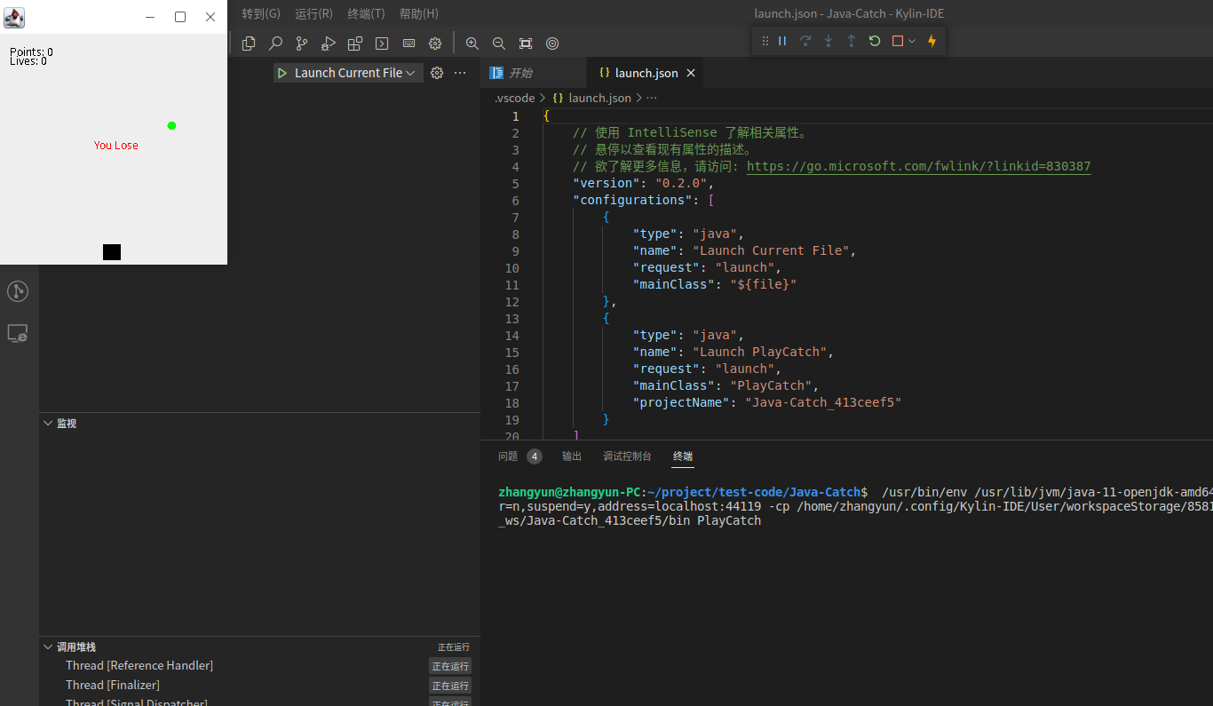Click the fit-to-screen zoom reset icon
Screen dimensions: 1213x706
pos(526,43)
